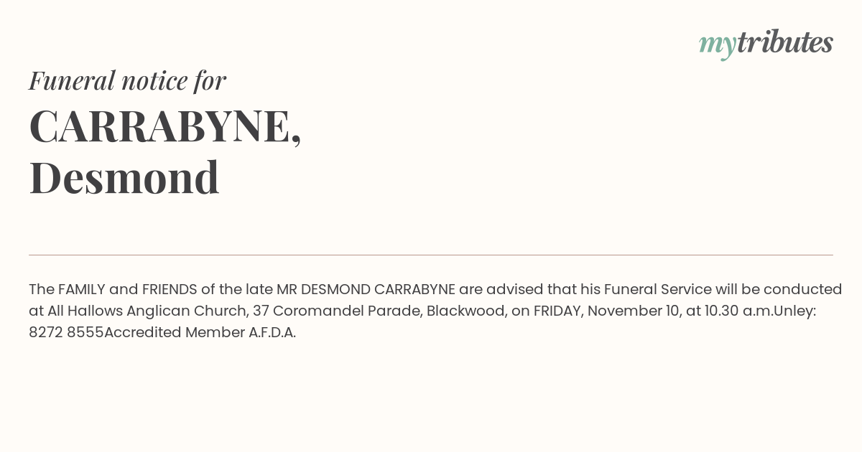Click the 'my' part of logo
The height and width of the screenshot is (452, 862).
(x=717, y=47)
